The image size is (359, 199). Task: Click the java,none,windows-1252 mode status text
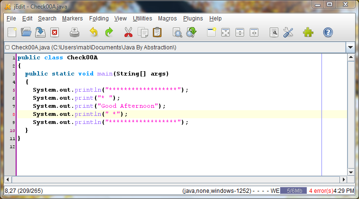[x=217, y=191]
